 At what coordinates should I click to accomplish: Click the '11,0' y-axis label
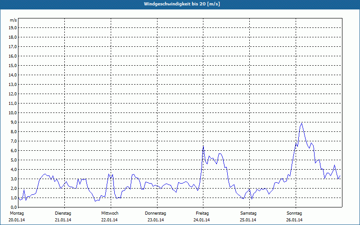(x=13, y=103)
